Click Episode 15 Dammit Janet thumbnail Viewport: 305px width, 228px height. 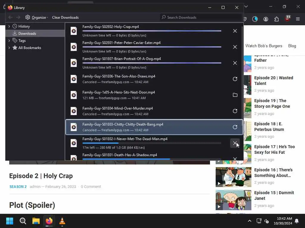pos(233,200)
